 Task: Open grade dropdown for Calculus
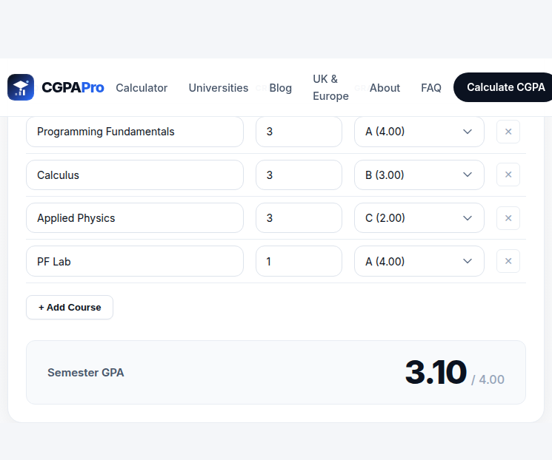tap(419, 175)
